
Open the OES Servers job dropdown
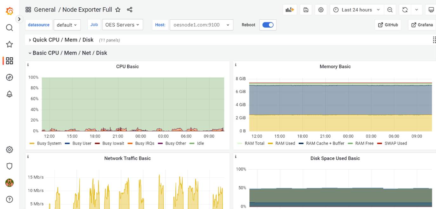pyautogui.click(x=122, y=25)
